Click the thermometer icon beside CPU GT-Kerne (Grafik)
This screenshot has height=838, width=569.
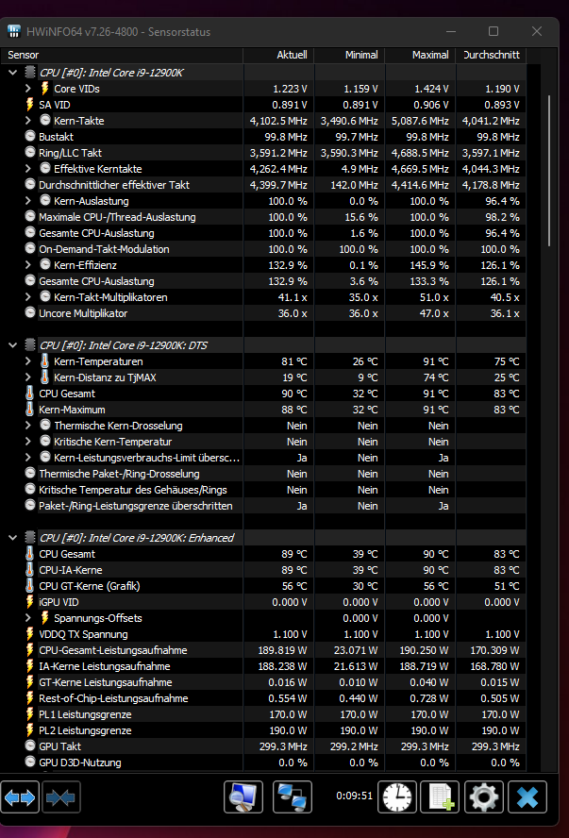[30, 586]
